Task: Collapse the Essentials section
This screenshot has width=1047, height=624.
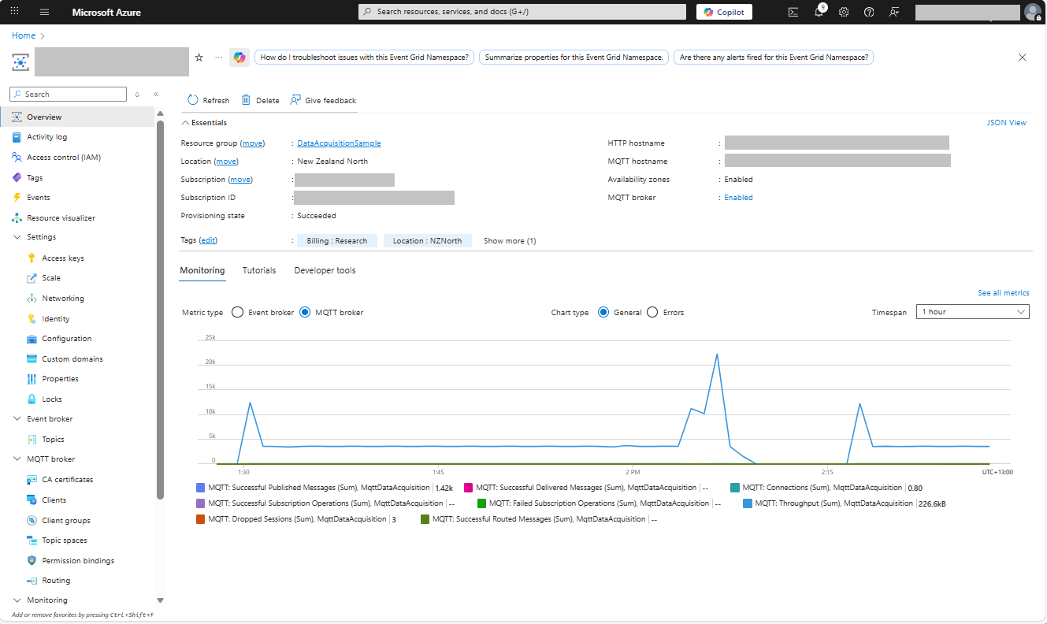Action: (186, 123)
